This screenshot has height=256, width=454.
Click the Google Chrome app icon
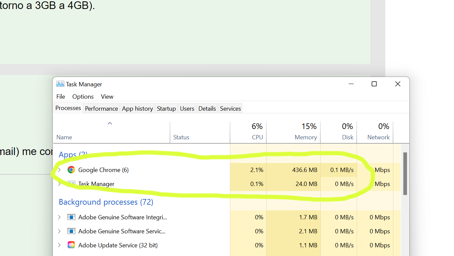(x=71, y=170)
